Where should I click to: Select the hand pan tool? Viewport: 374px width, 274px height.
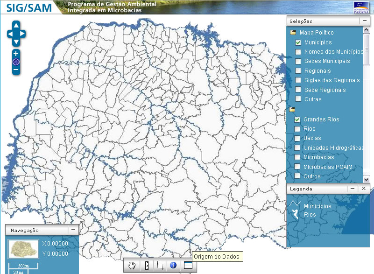pos(133,266)
